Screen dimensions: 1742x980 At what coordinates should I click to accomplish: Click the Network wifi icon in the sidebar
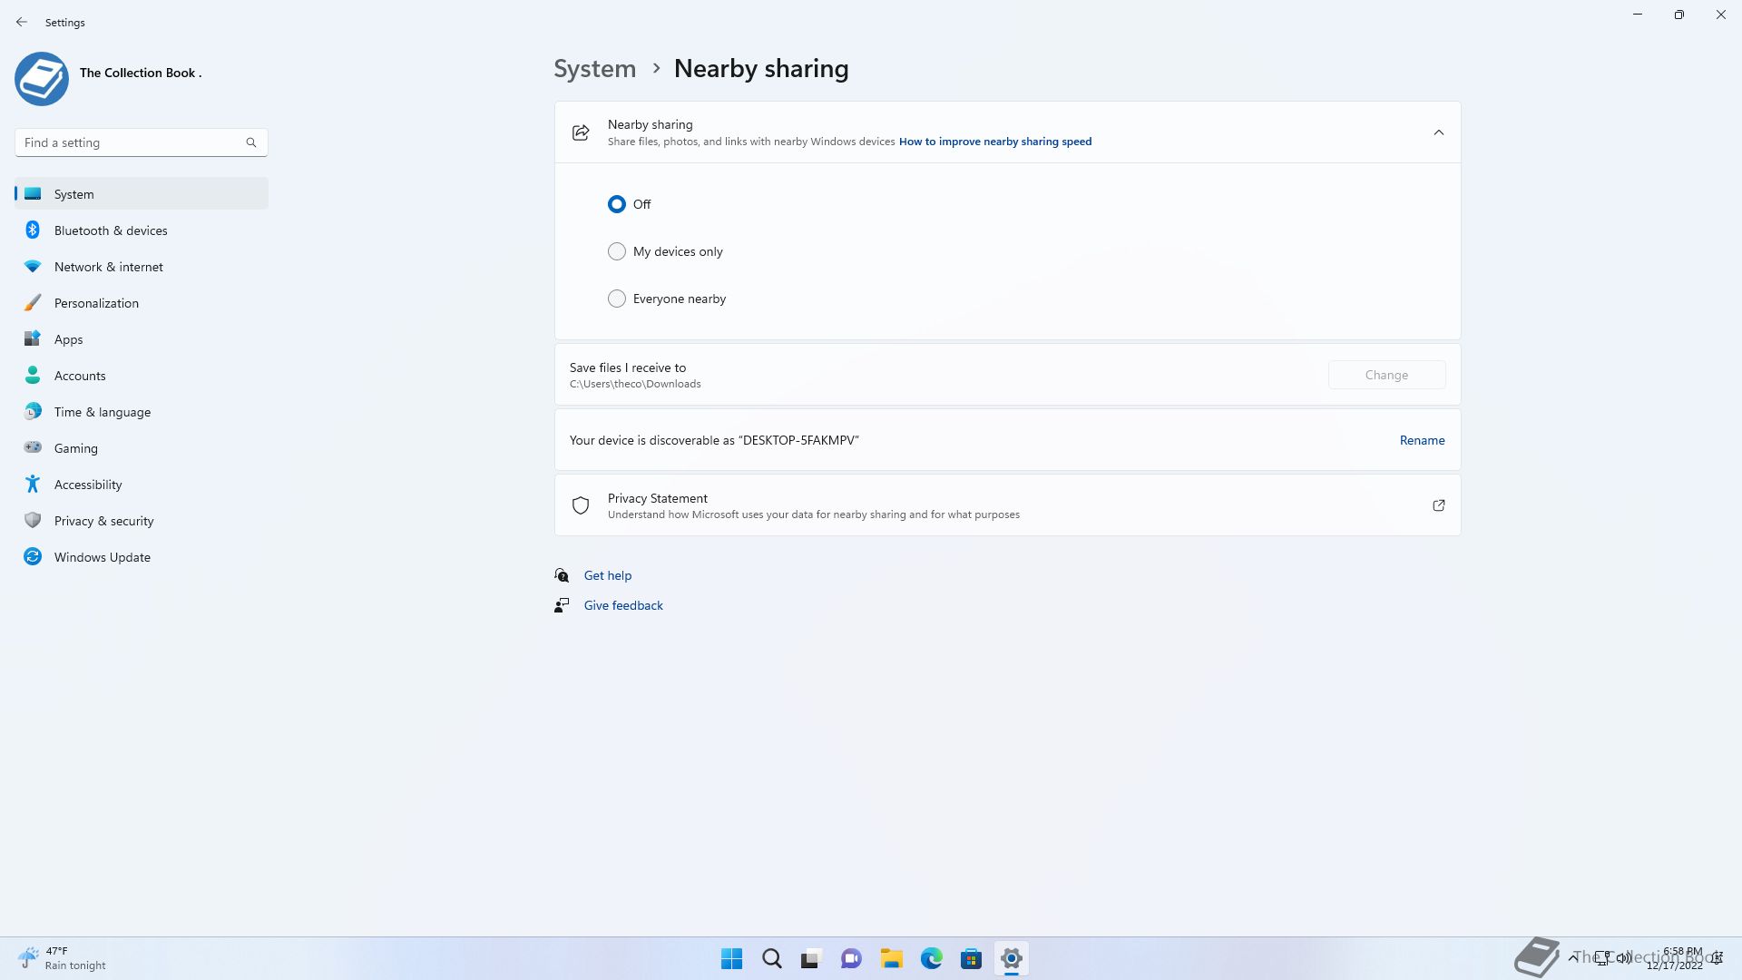33,266
